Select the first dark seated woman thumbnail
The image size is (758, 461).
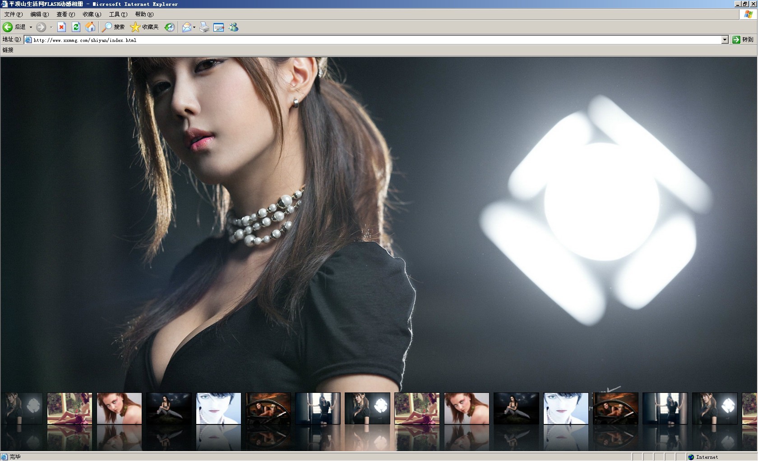click(169, 409)
